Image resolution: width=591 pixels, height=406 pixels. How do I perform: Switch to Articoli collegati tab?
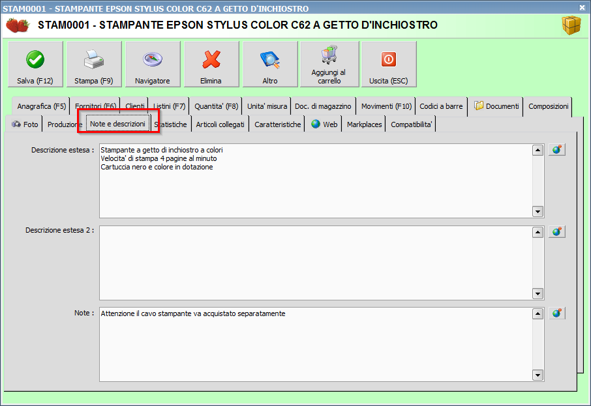pyautogui.click(x=220, y=124)
